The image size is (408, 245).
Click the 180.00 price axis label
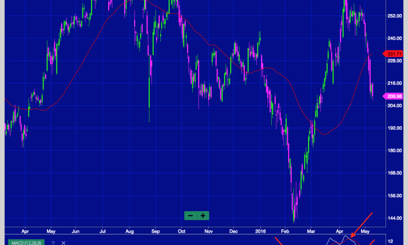point(393,151)
